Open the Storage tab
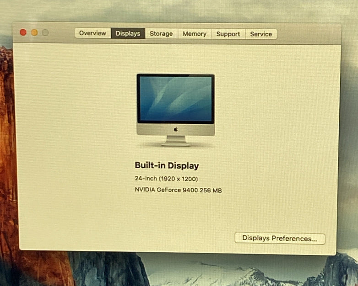The width and height of the screenshot is (358, 286). pos(161,34)
